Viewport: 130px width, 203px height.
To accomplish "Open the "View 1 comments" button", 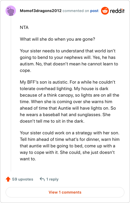I will tap(65, 192).
